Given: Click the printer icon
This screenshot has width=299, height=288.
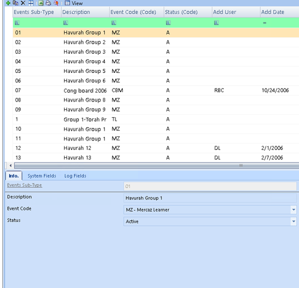Looking at the screenshot, I should (x=48, y=3).
